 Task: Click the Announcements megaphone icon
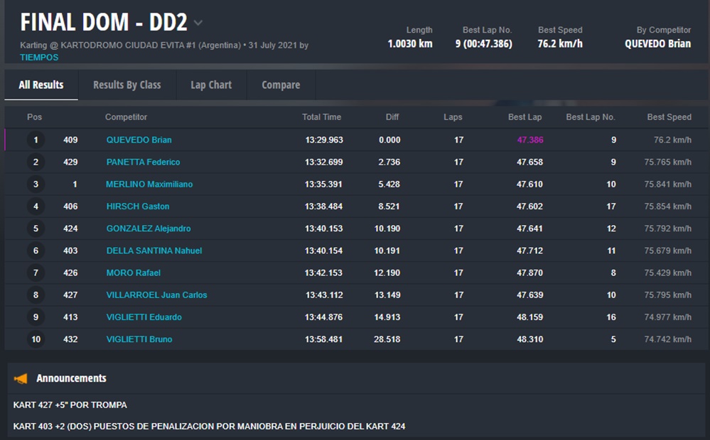(x=21, y=379)
